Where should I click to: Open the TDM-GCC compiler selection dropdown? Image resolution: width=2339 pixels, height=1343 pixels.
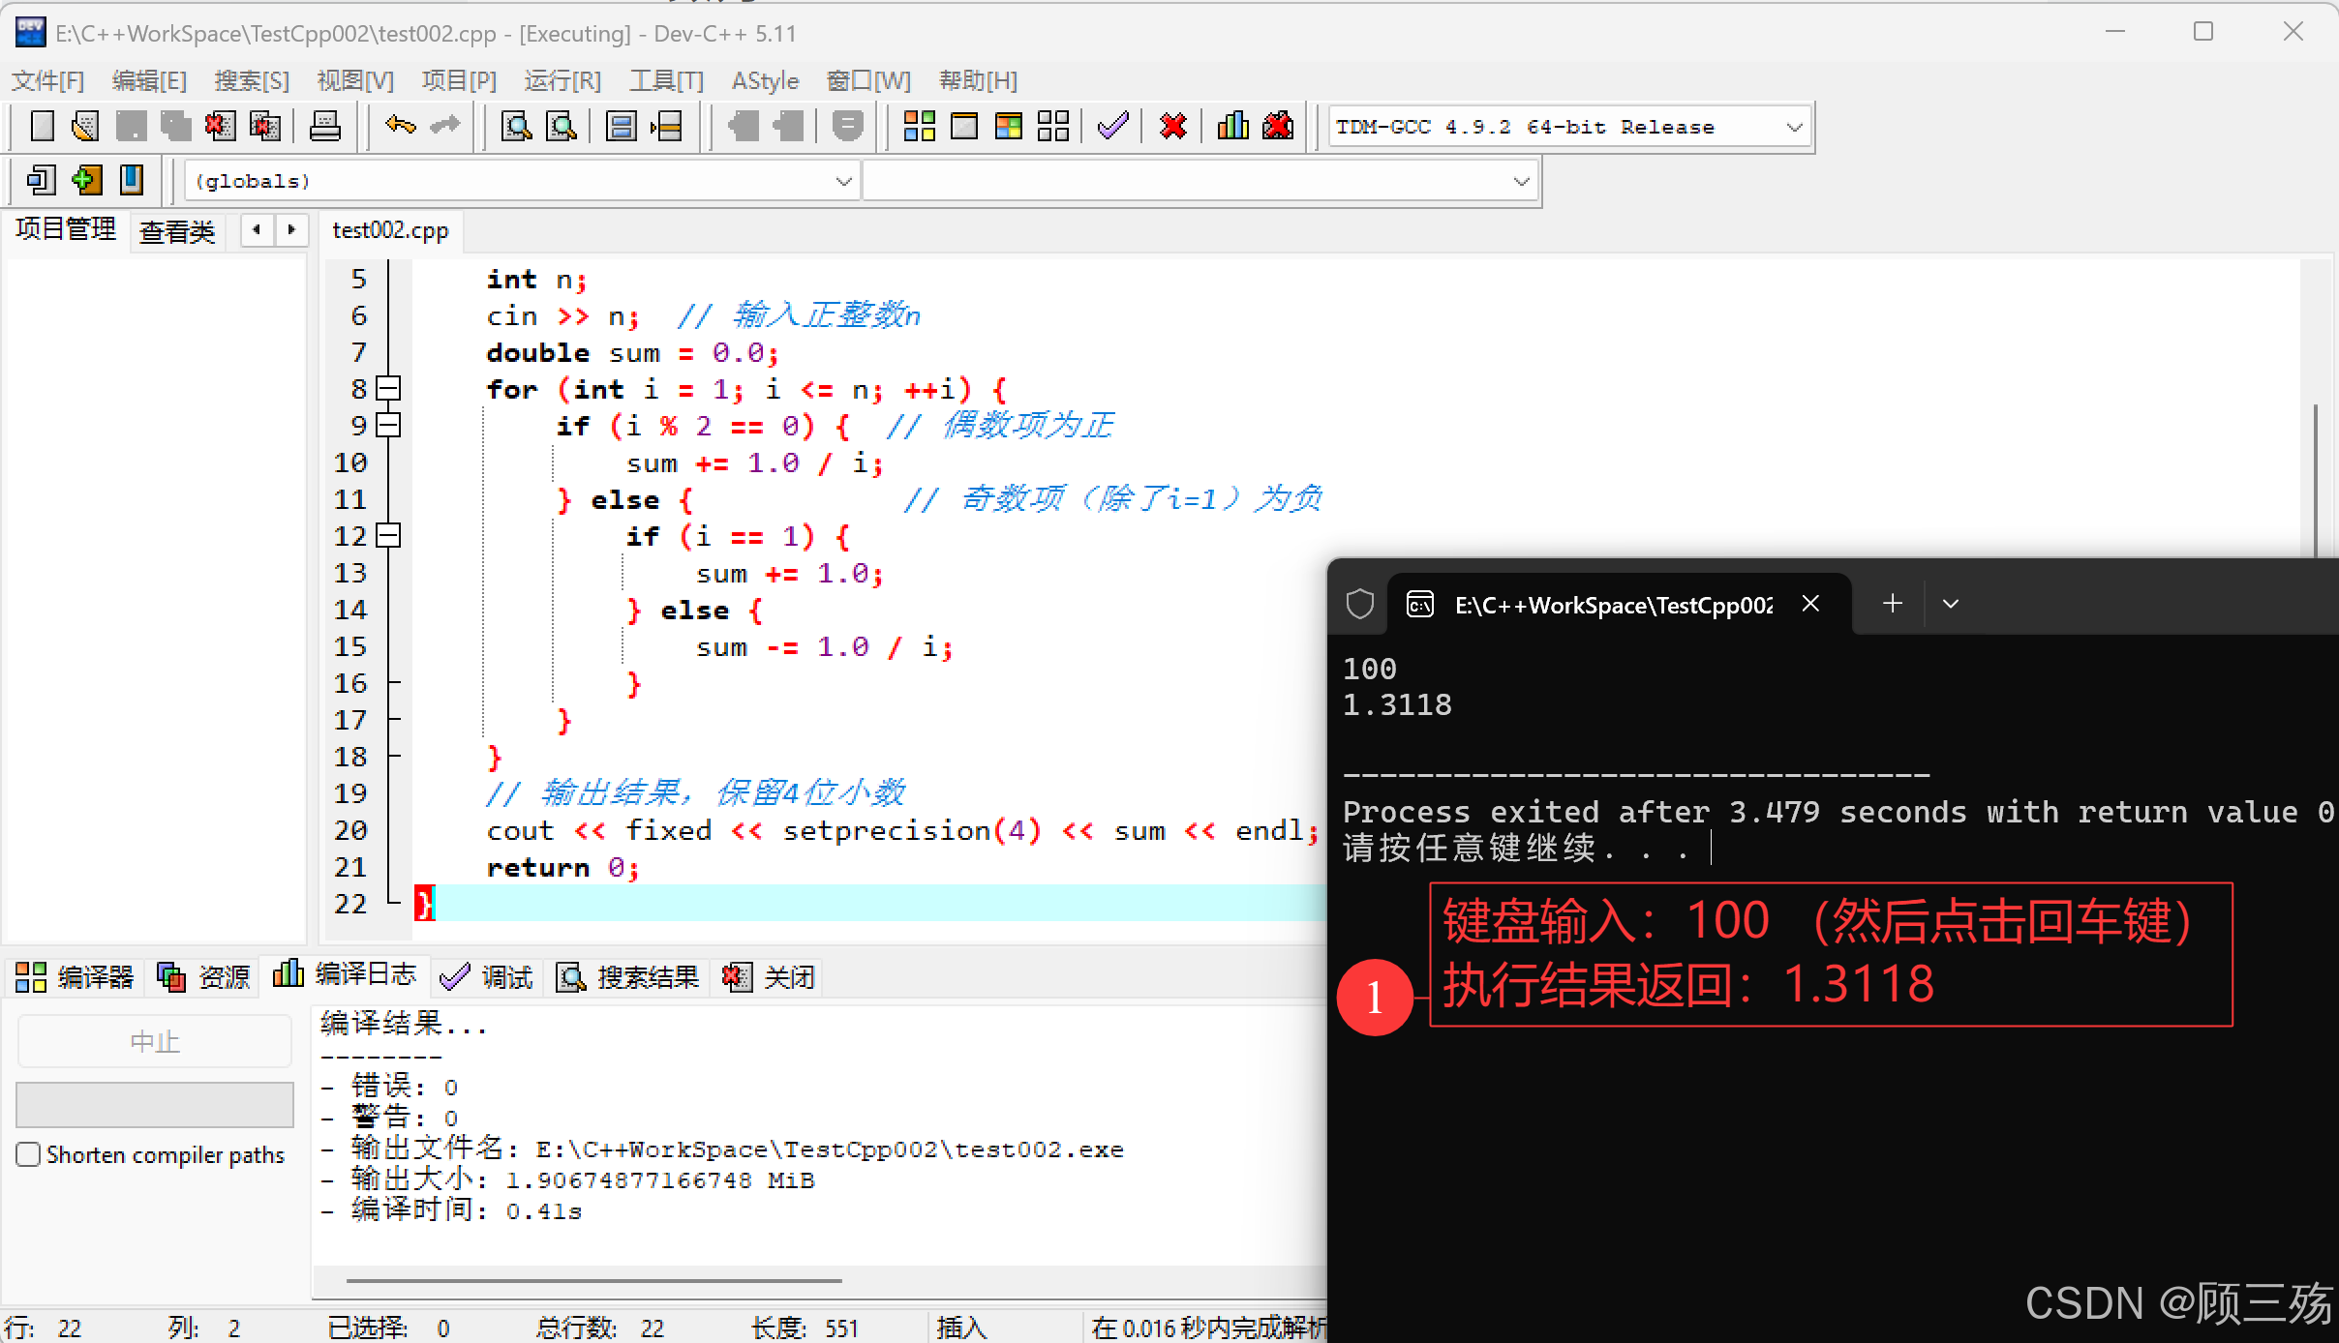pos(1794,127)
